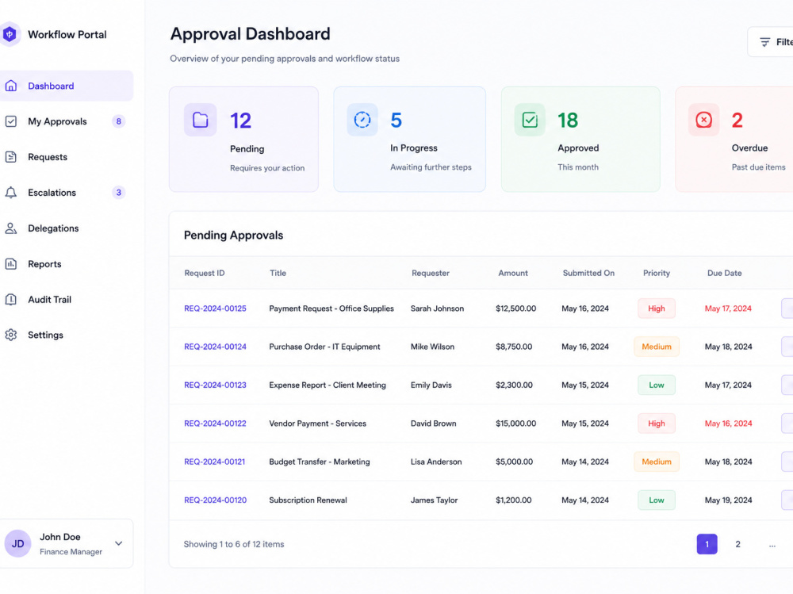Open request REQ-2024-00123
This screenshot has height=594, width=793.
coord(215,385)
